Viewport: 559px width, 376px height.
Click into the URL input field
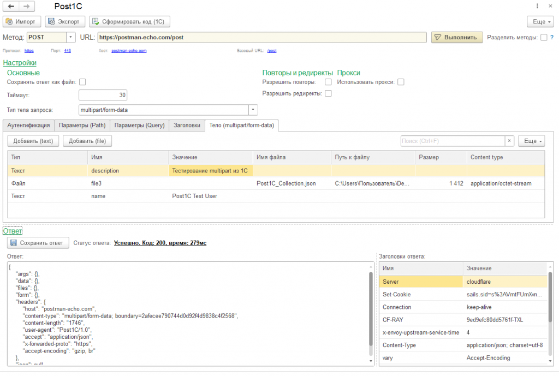click(261, 37)
